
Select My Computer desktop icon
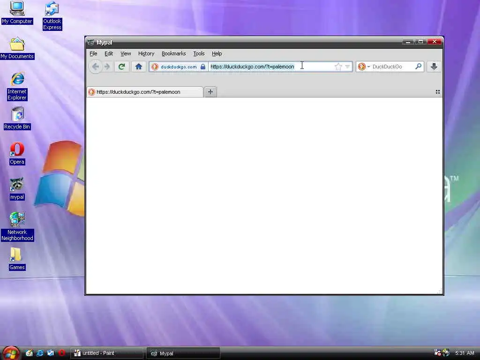click(x=17, y=13)
